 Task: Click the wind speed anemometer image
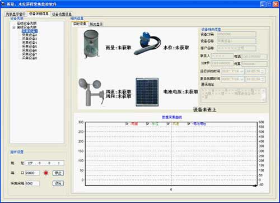91,92
